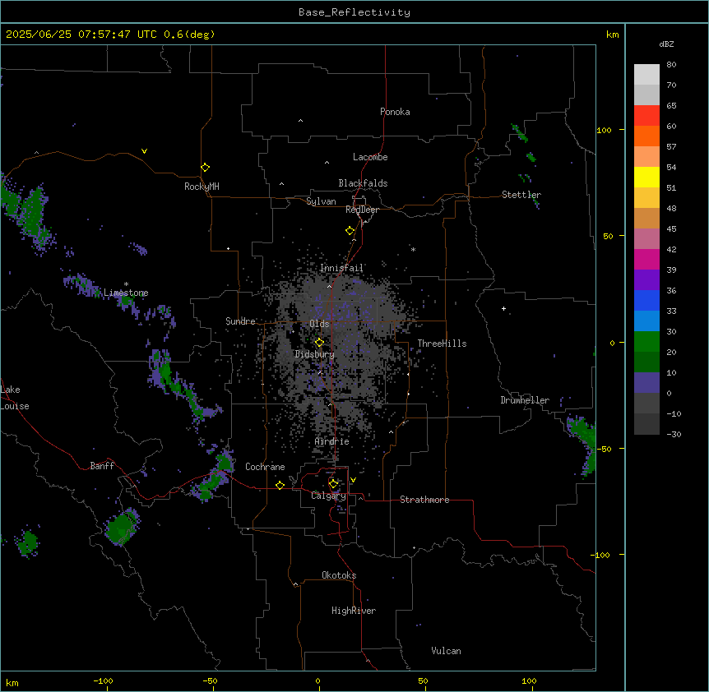Click the 100 tick label on right axis
The width and height of the screenshot is (709, 692).
coord(604,130)
